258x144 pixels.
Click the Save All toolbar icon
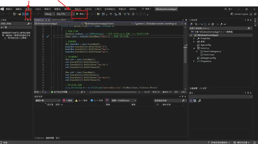28,14
